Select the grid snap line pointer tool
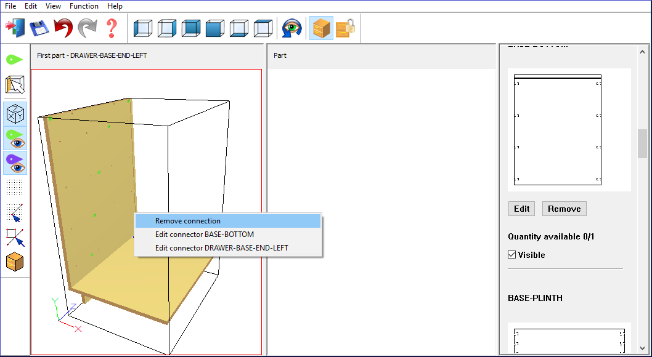652x357 pixels. pyautogui.click(x=15, y=212)
